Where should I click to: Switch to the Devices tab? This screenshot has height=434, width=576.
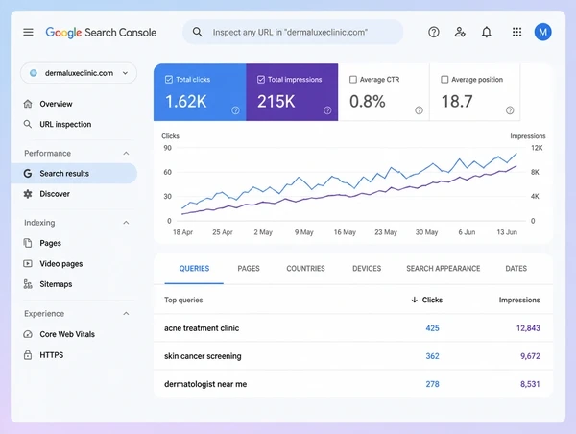click(367, 269)
